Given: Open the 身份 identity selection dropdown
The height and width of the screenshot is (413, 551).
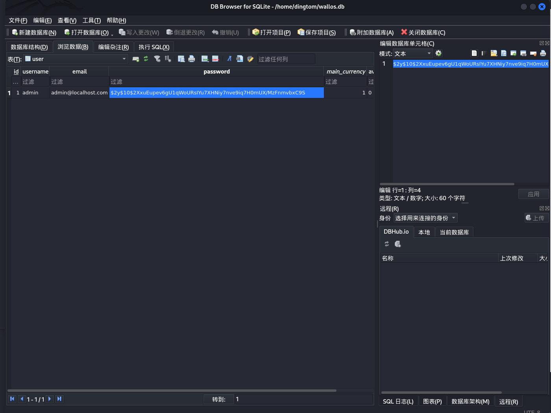Looking at the screenshot, I should [x=425, y=218].
